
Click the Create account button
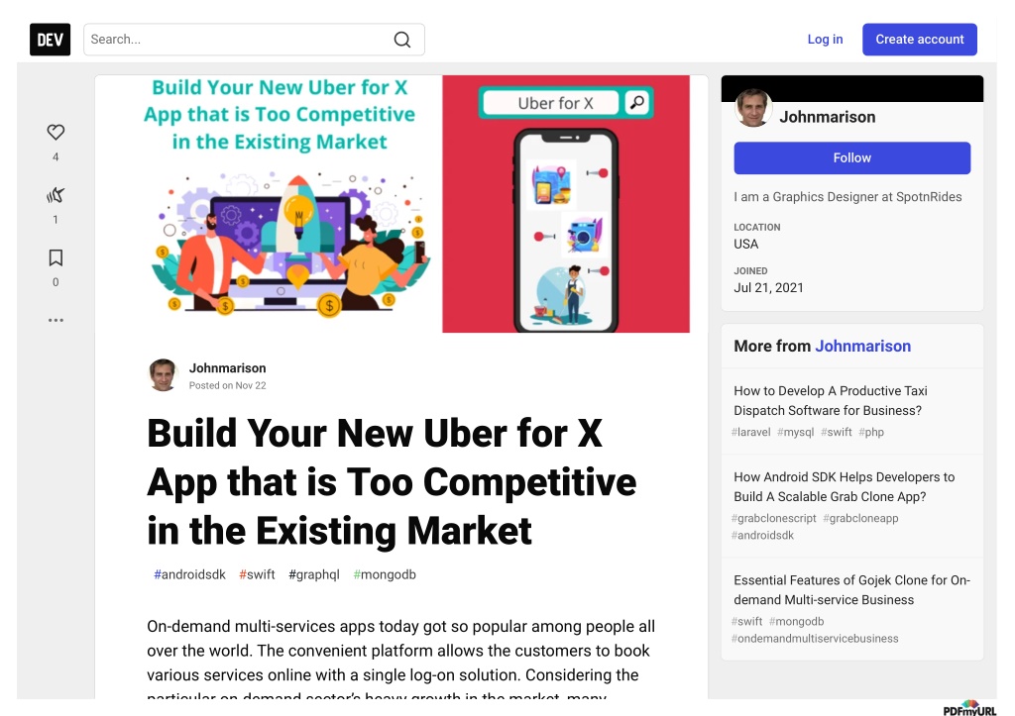(x=919, y=40)
